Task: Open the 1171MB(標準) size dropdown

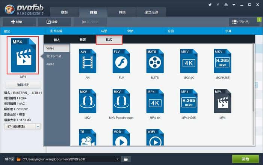Action: coord(22,126)
